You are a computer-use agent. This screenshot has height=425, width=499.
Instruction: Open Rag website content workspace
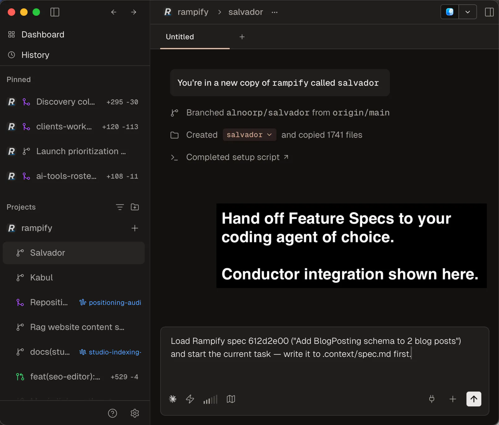[73, 327]
